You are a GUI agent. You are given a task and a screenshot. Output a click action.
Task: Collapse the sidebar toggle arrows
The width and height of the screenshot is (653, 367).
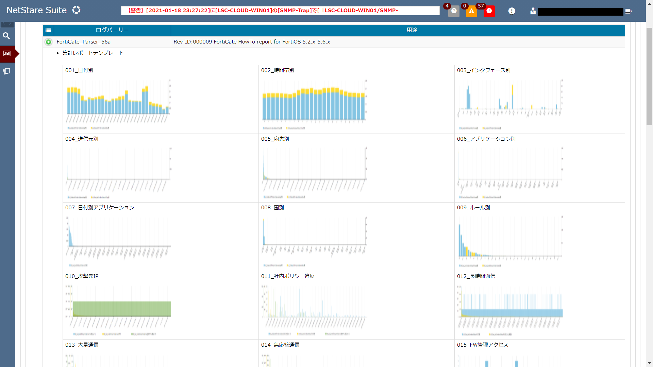click(x=7, y=24)
